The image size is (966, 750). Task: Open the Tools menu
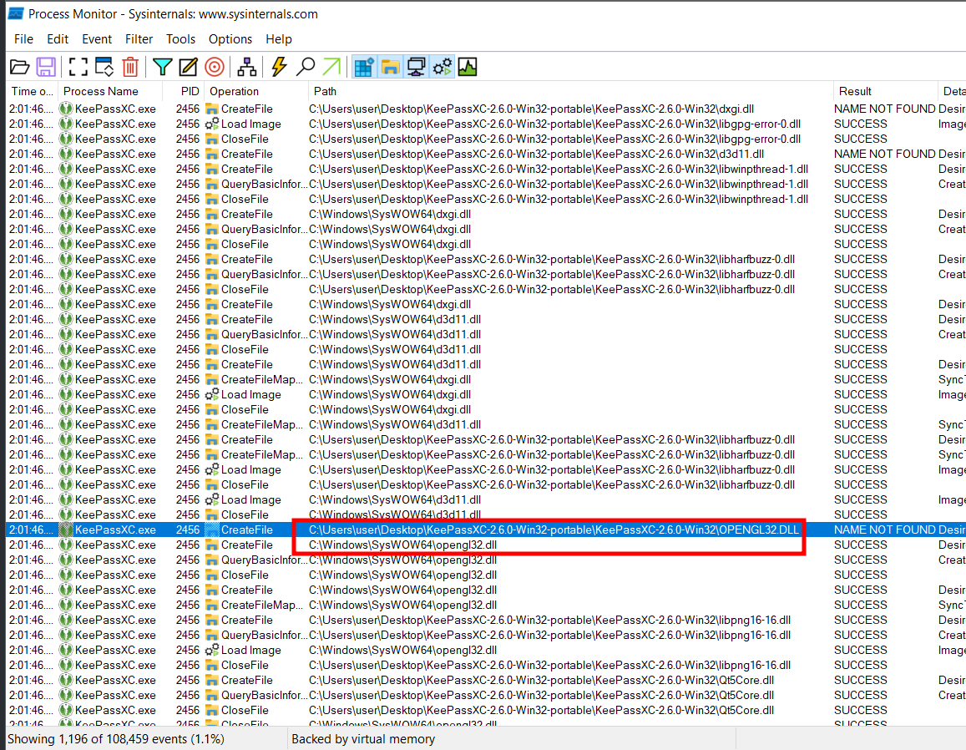click(180, 39)
